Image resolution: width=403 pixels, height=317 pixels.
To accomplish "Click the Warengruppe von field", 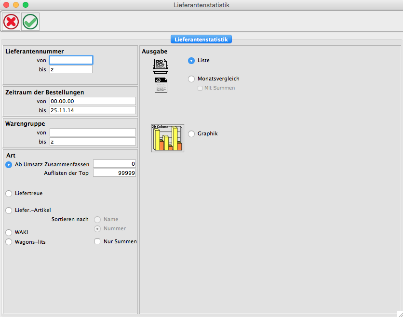I will [93, 132].
